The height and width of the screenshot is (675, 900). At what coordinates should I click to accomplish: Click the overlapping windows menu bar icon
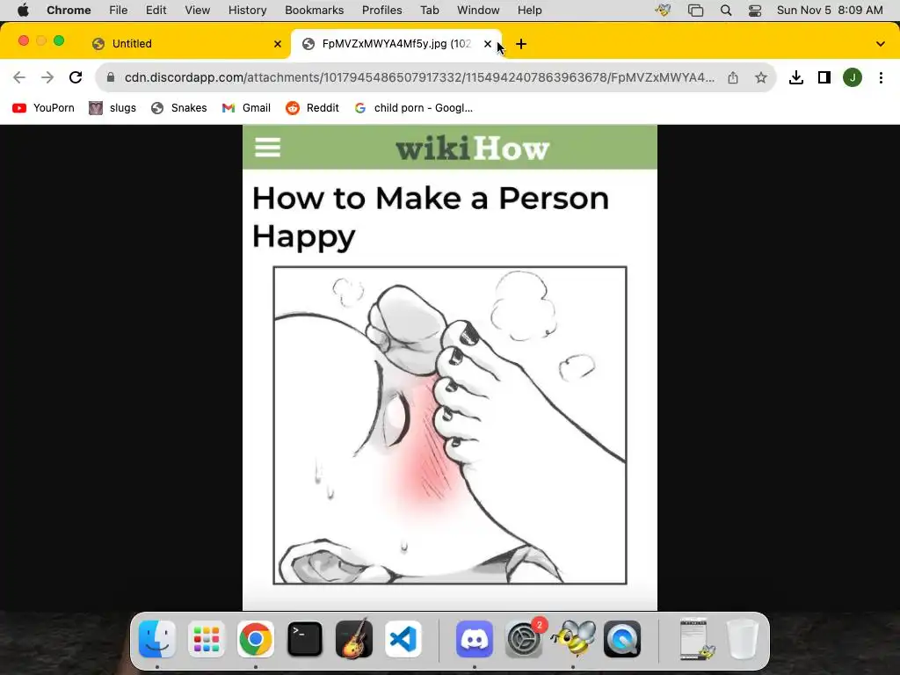coord(696,11)
